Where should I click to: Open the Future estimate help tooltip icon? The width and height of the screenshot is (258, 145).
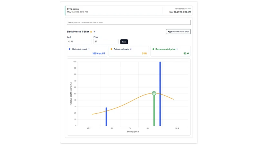click(131, 49)
